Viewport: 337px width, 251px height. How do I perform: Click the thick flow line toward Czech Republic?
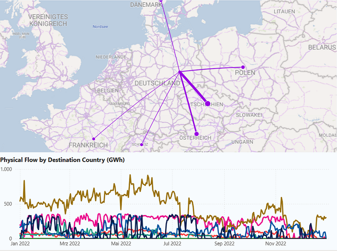pyautogui.click(x=194, y=88)
